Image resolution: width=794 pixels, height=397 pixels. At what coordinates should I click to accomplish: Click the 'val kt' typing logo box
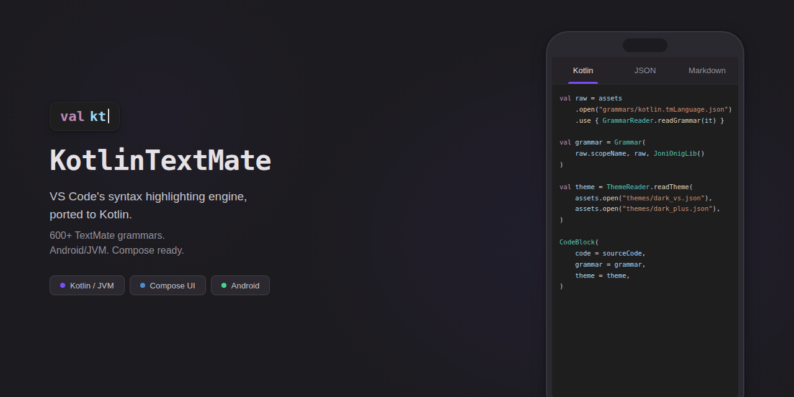84,116
